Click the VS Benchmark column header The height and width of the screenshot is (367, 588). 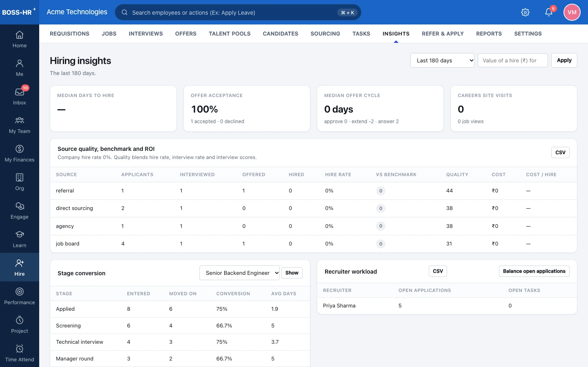click(x=396, y=175)
